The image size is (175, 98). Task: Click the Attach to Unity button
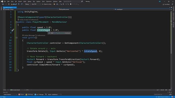pyautogui.click(x=47, y=4)
